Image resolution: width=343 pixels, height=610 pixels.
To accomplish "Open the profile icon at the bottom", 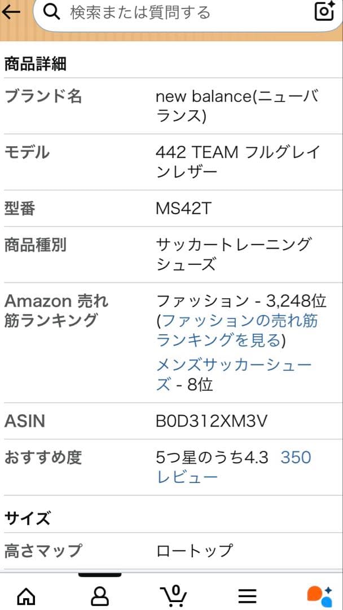I will [x=99, y=595].
